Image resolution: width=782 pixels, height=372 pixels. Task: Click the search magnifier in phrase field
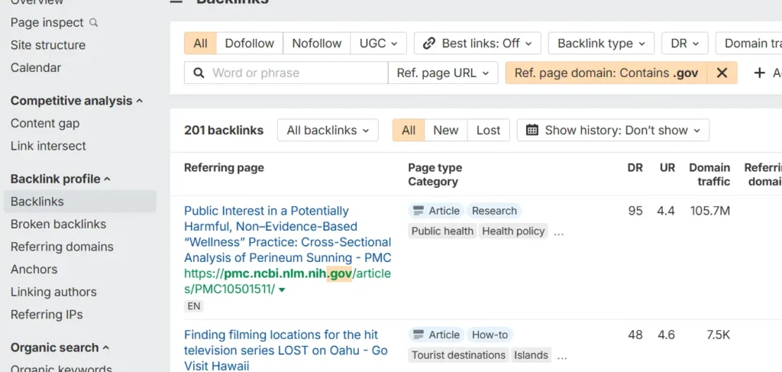tap(199, 73)
